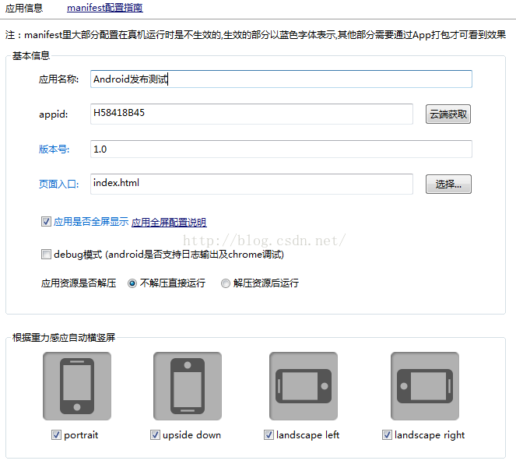Focus the 应用名称 input field
The height and width of the screenshot is (464, 516).
pyautogui.click(x=281, y=79)
